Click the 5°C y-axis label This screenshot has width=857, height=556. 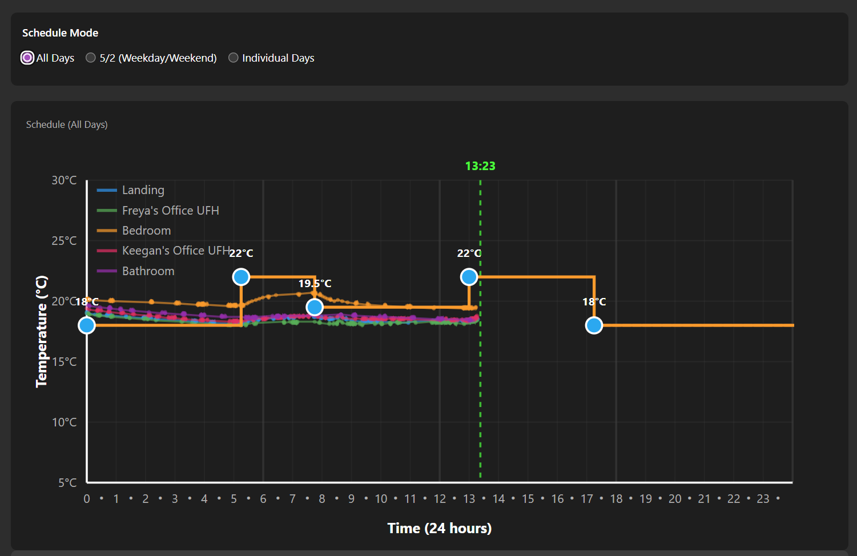tap(67, 483)
